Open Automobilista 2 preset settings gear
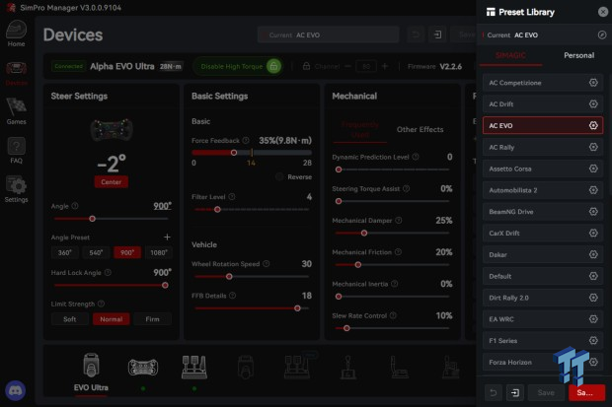The height and width of the screenshot is (407, 612). click(593, 190)
